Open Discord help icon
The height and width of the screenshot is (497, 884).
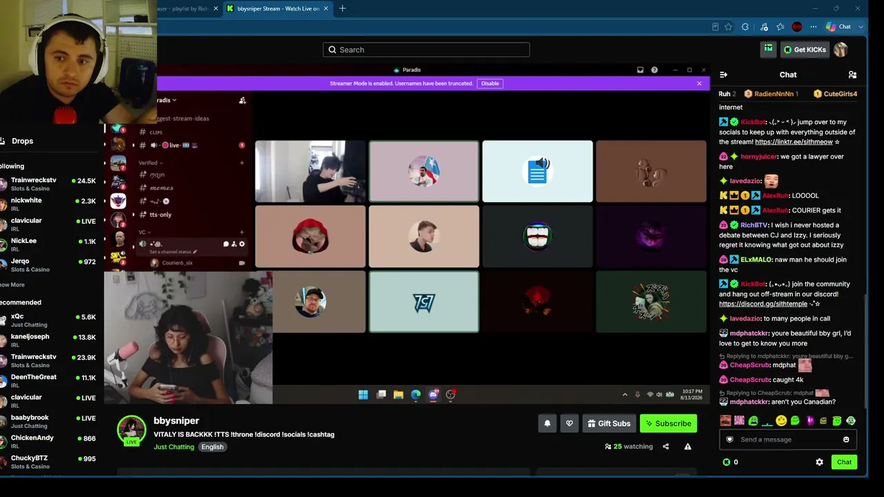click(654, 70)
